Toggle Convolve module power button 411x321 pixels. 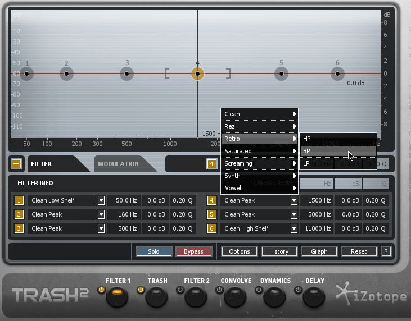click(x=219, y=290)
